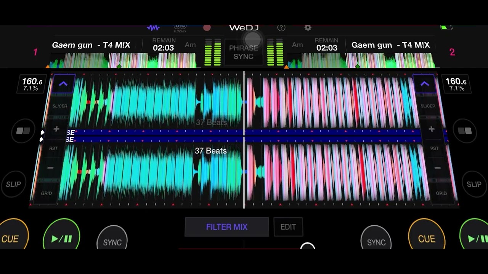
Task: Reset zoom with deck 2 RST
Action: tap(434, 148)
